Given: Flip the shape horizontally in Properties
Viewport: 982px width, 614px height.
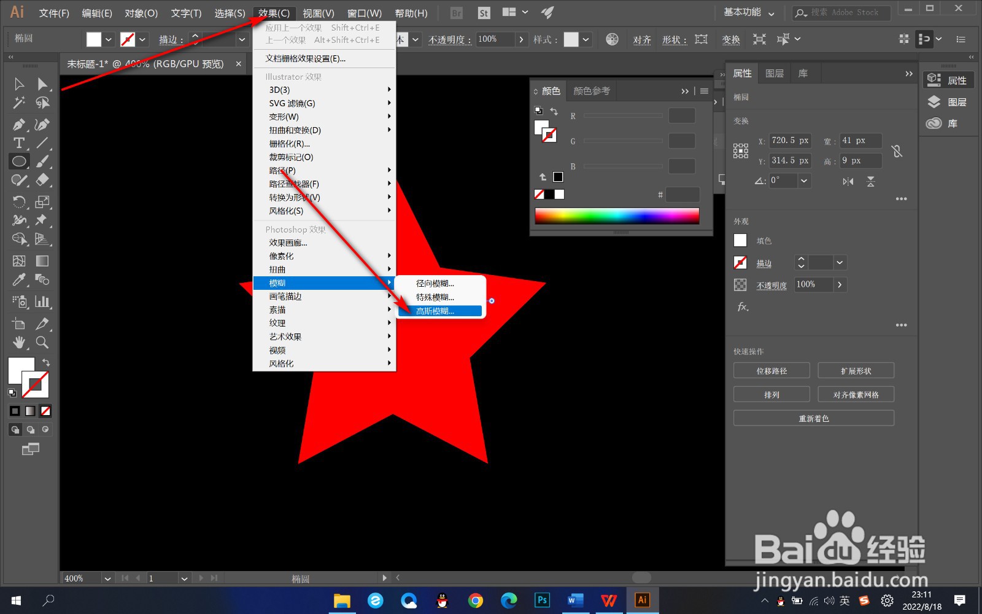Looking at the screenshot, I should 848,182.
